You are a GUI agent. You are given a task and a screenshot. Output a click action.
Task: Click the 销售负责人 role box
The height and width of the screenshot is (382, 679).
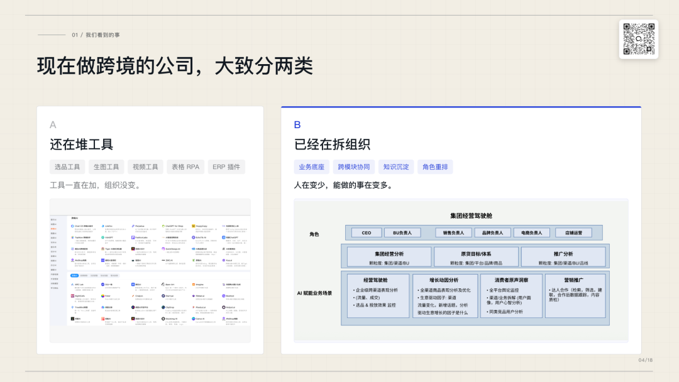[453, 232]
